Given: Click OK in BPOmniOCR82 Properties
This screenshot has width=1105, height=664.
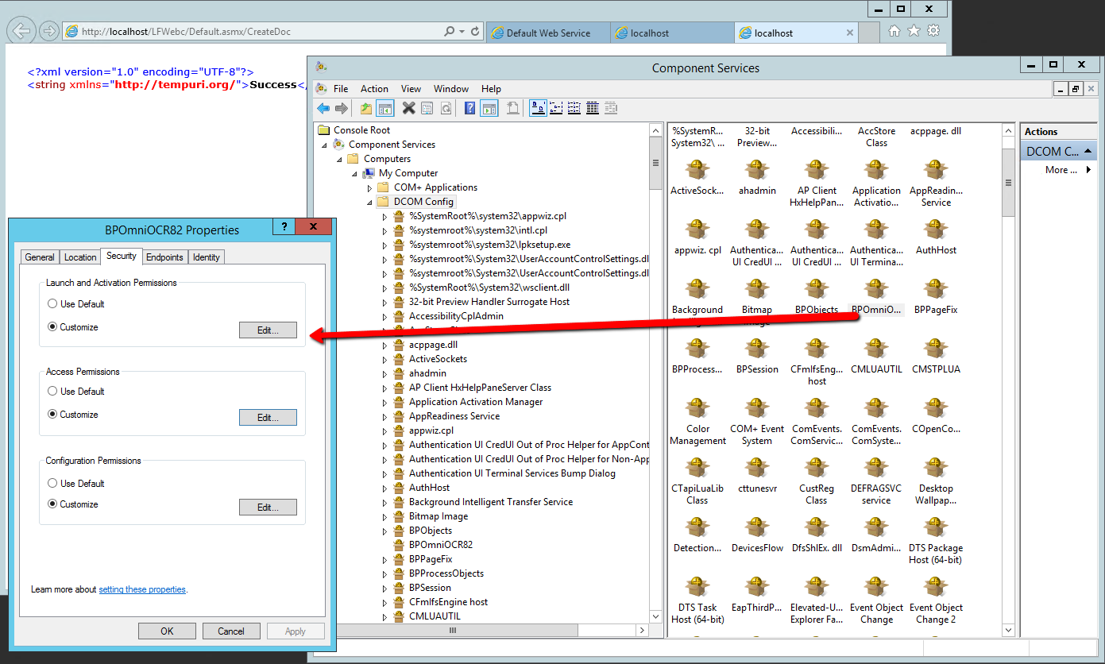Looking at the screenshot, I should 167,631.
